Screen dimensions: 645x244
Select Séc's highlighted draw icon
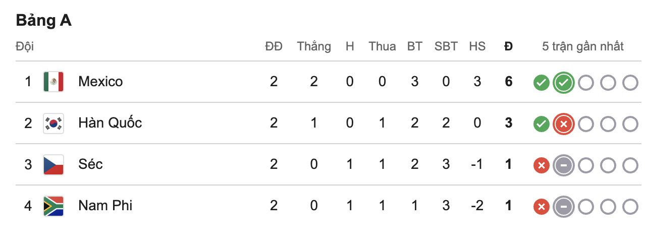564,165
